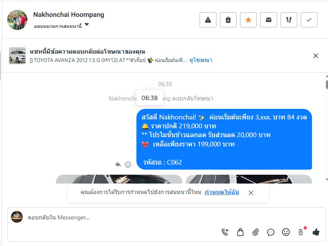Open the emoji picker in composer
The height and width of the screenshot is (246, 328).
tap(286, 232)
